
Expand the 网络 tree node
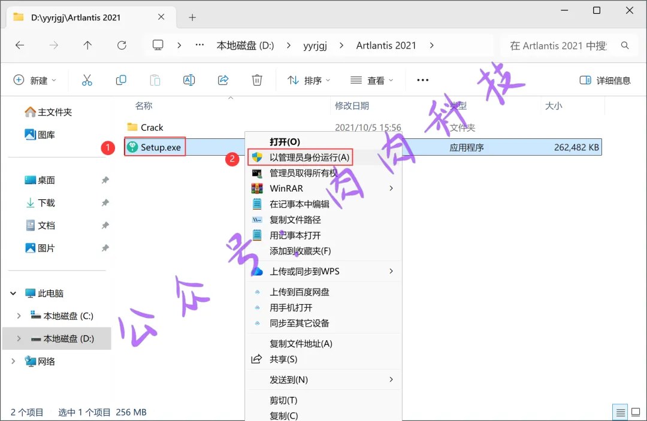(x=13, y=361)
